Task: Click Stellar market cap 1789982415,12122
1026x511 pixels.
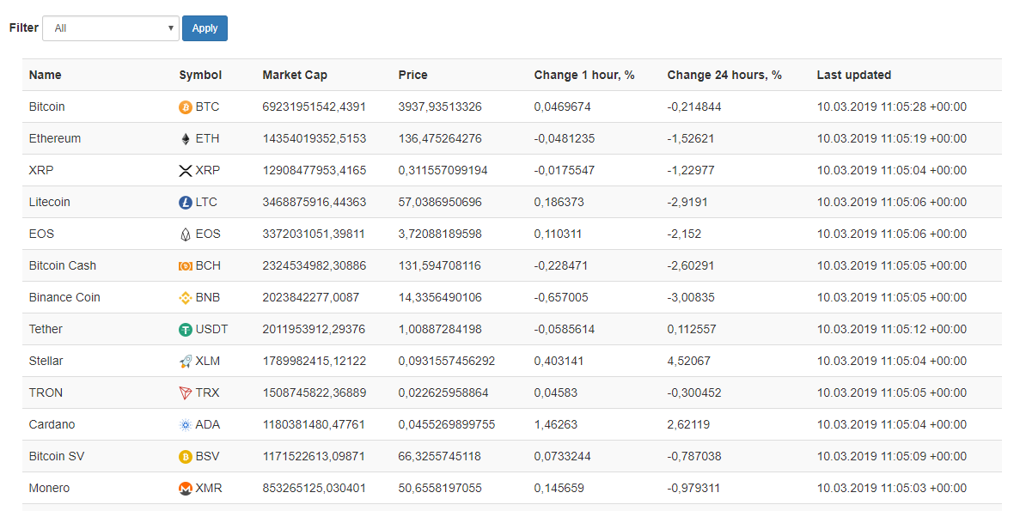Action: [x=315, y=361]
